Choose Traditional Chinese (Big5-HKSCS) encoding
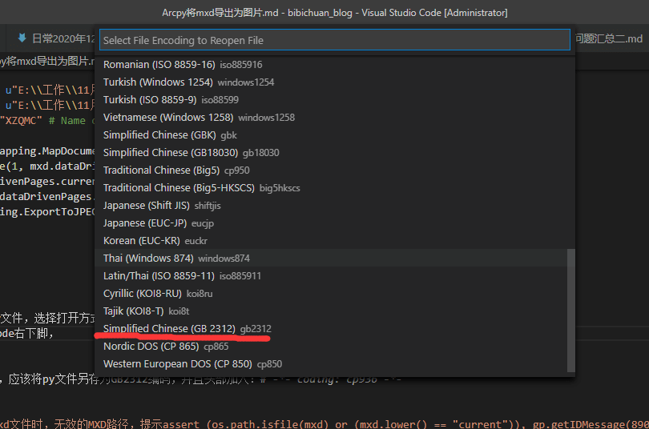 179,188
